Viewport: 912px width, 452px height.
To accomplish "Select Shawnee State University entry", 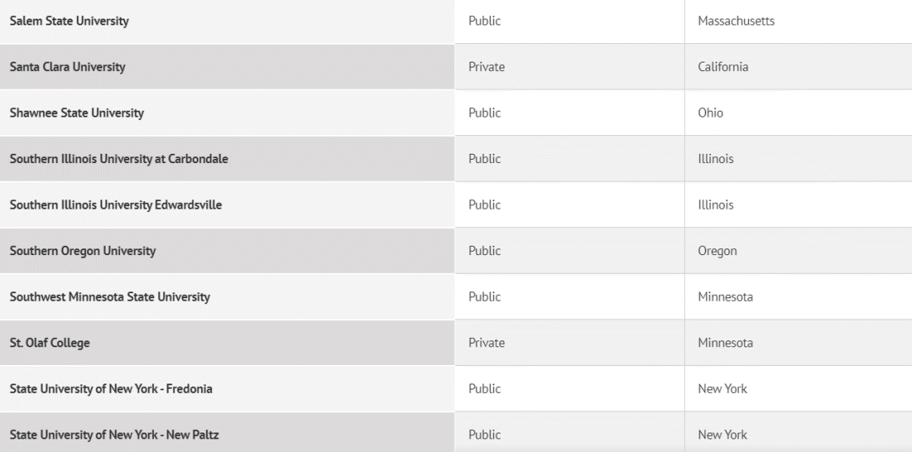I will coord(77,113).
